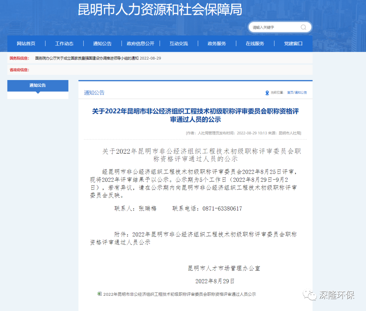Select the 通知公告 sidebar tab
Viewport: 366px width, 311px height.
coord(38,85)
